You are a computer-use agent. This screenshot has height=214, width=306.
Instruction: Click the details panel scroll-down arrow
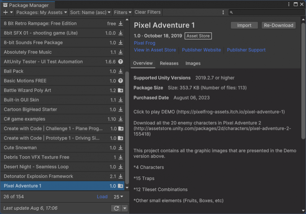coord(303,211)
